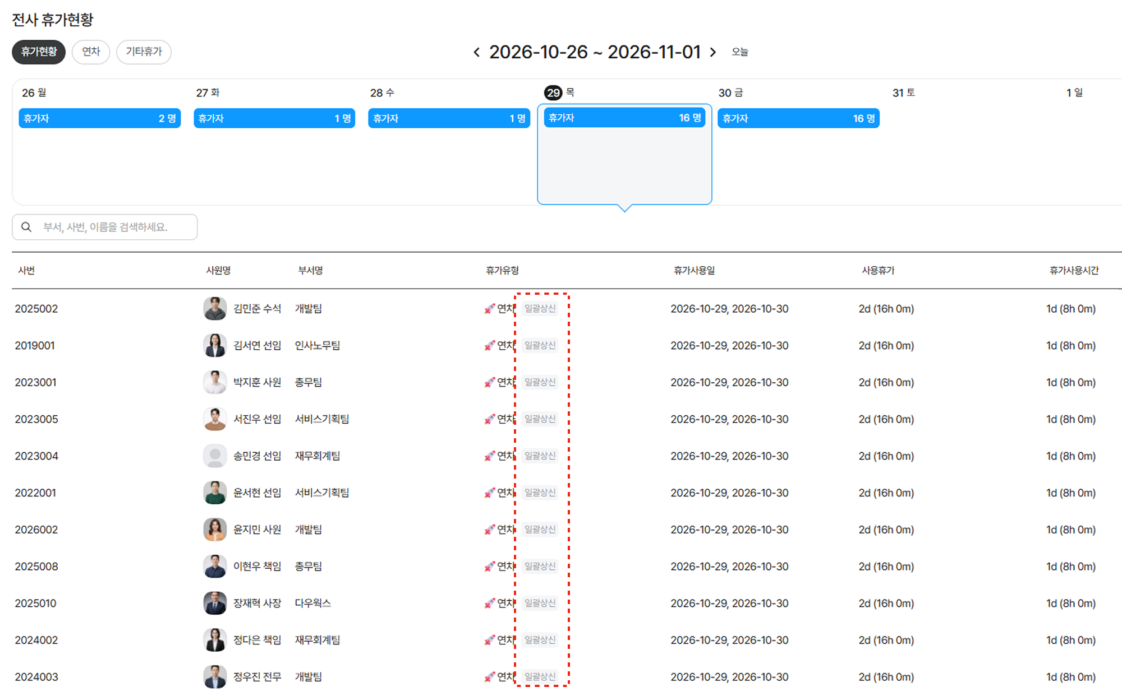
Task: Open 이현우 책임 profile photo
Action: [x=215, y=567]
